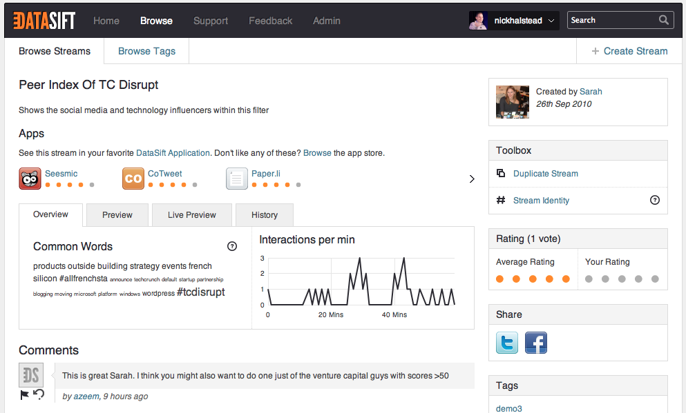
Task: Open Seesmic from the Apps row
Action: pos(29,178)
